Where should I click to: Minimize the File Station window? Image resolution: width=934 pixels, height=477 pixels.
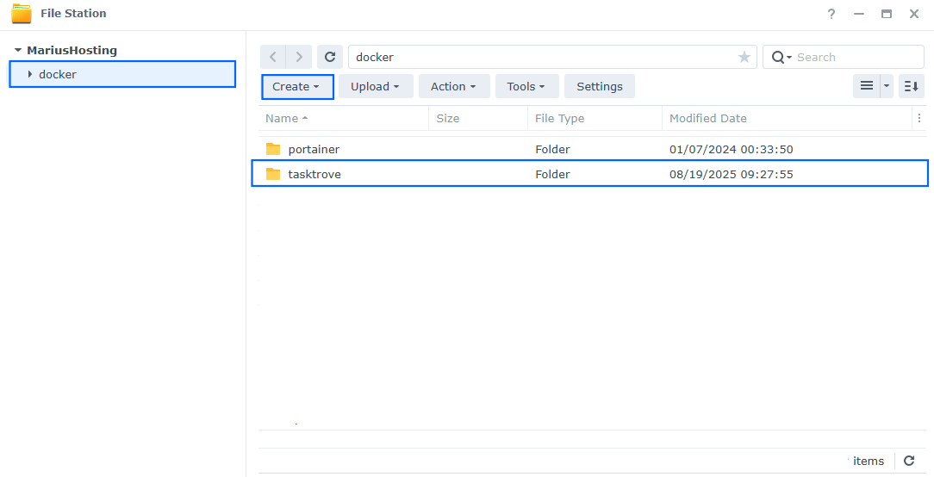pyautogui.click(x=858, y=14)
